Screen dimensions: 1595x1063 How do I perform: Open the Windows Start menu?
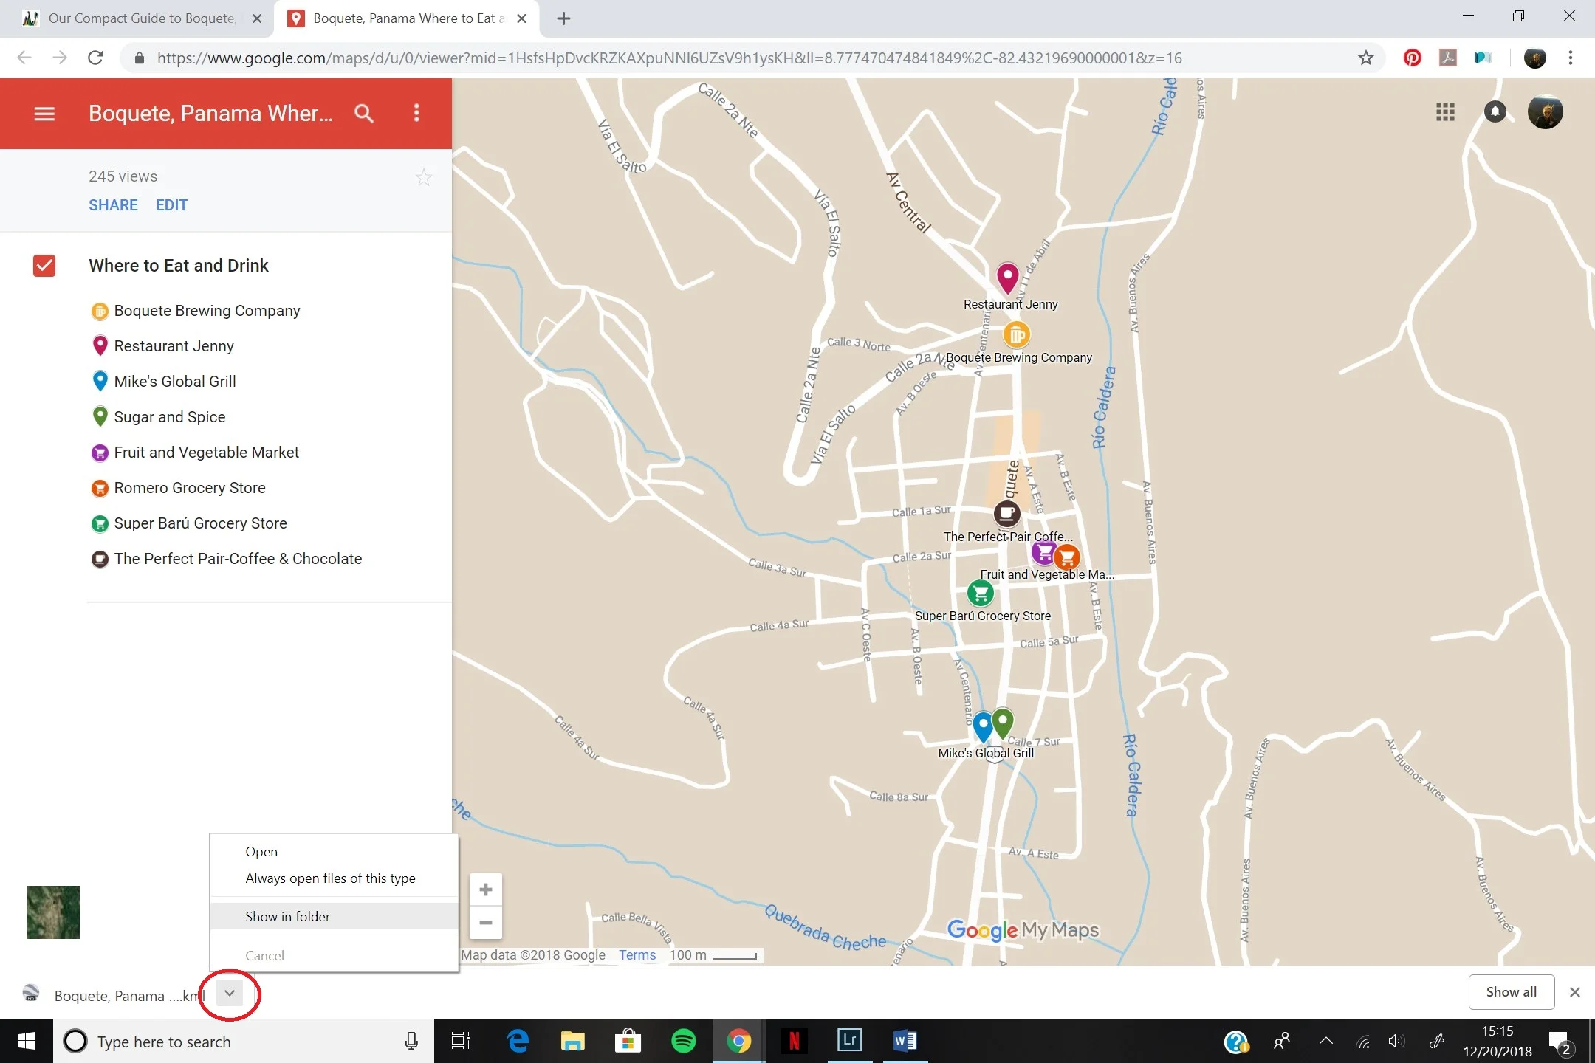(x=27, y=1042)
